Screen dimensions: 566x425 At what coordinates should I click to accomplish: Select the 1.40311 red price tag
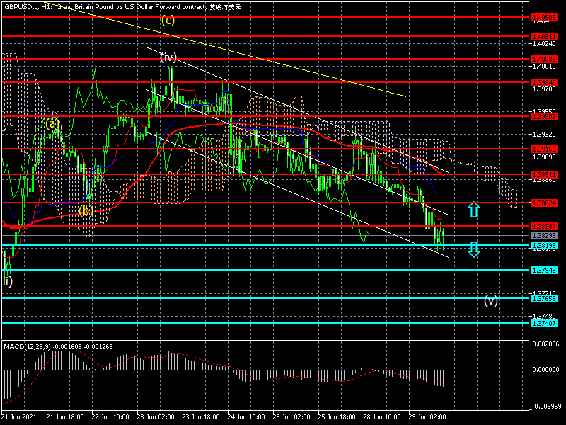click(x=544, y=36)
